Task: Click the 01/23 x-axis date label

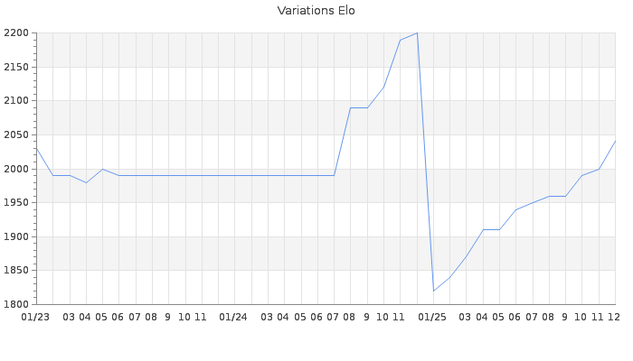Action: coord(35,317)
